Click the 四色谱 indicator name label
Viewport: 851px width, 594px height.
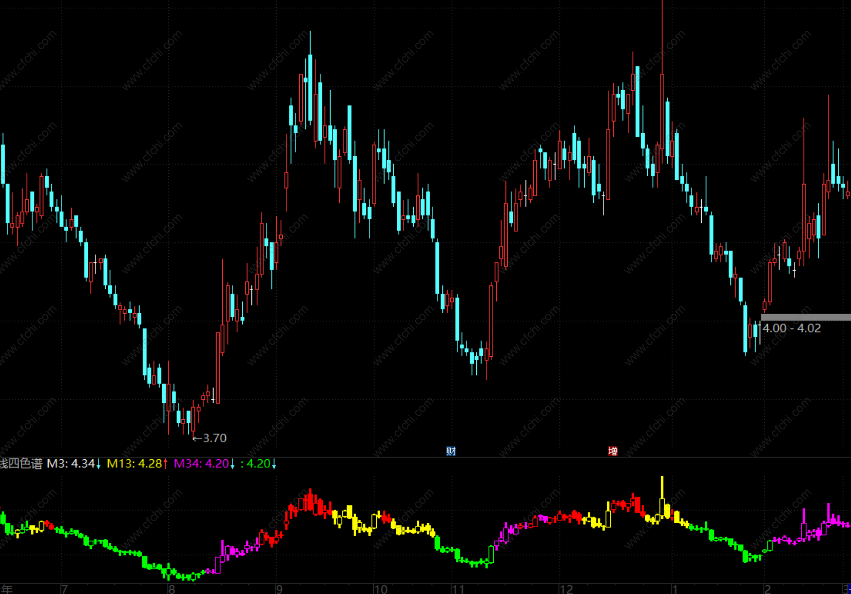click(21, 464)
